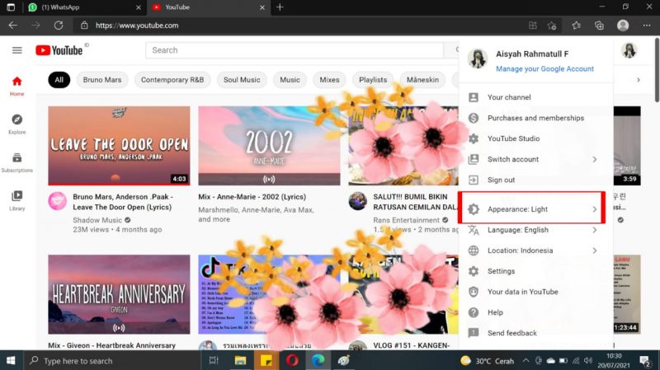Open Purchases and memberships

(535, 118)
